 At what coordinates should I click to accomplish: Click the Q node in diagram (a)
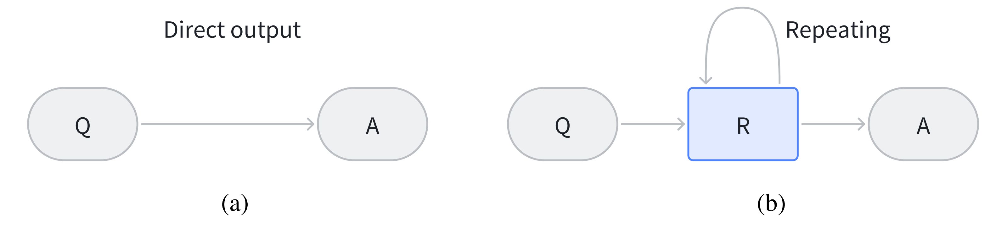pos(82,124)
